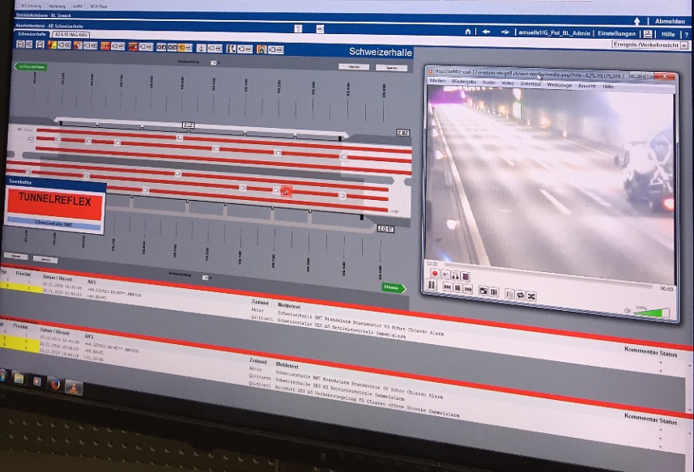Toggle VLC record button
694x472 pixels.
click(x=435, y=274)
